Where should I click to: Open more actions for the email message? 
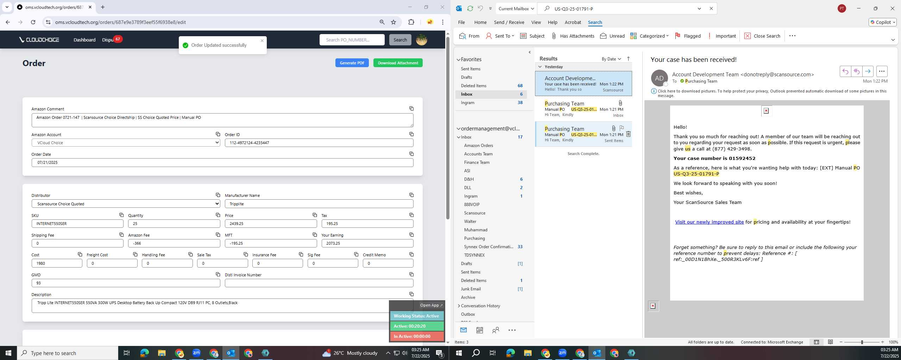(882, 71)
